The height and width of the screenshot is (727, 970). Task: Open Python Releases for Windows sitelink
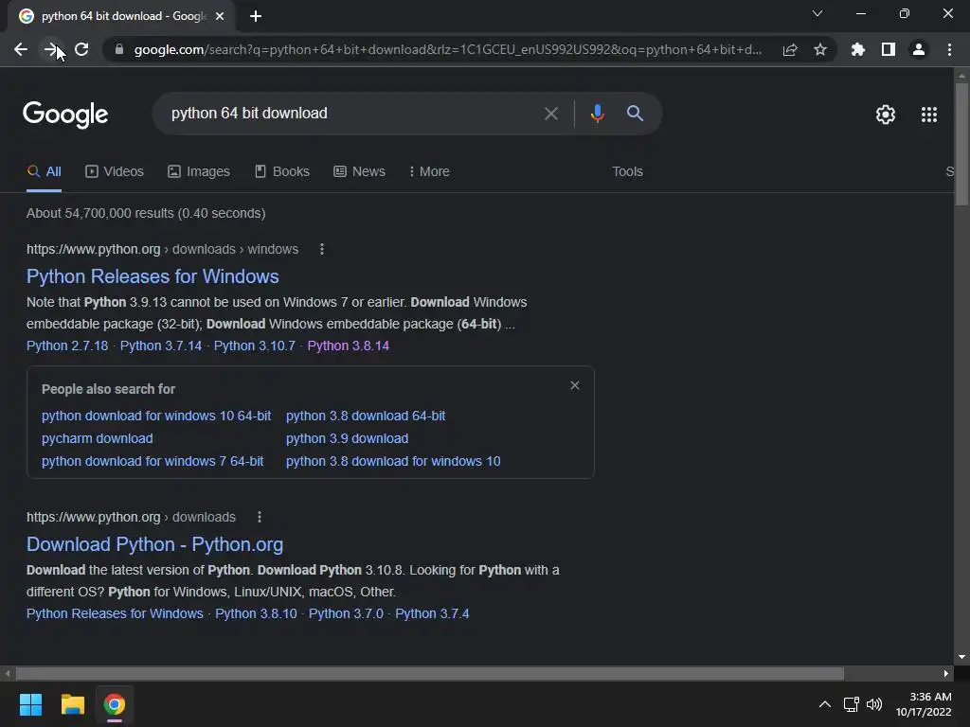[115, 613]
